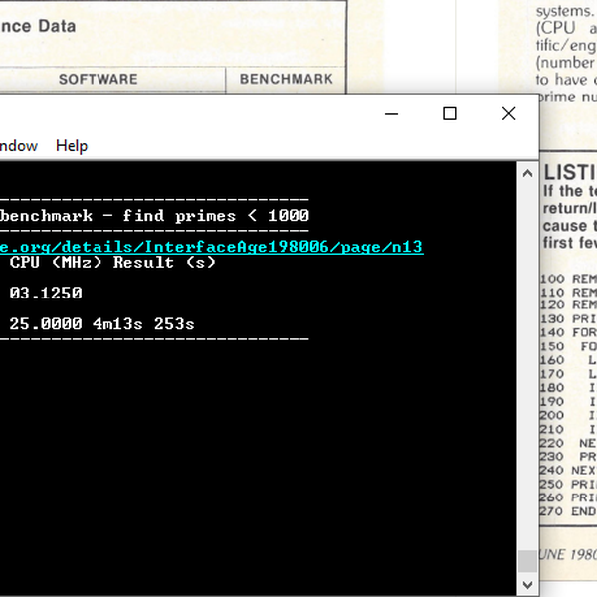Click the 'CPU (MHz) Result (s)' header line
The height and width of the screenshot is (597, 597).
pos(112,263)
